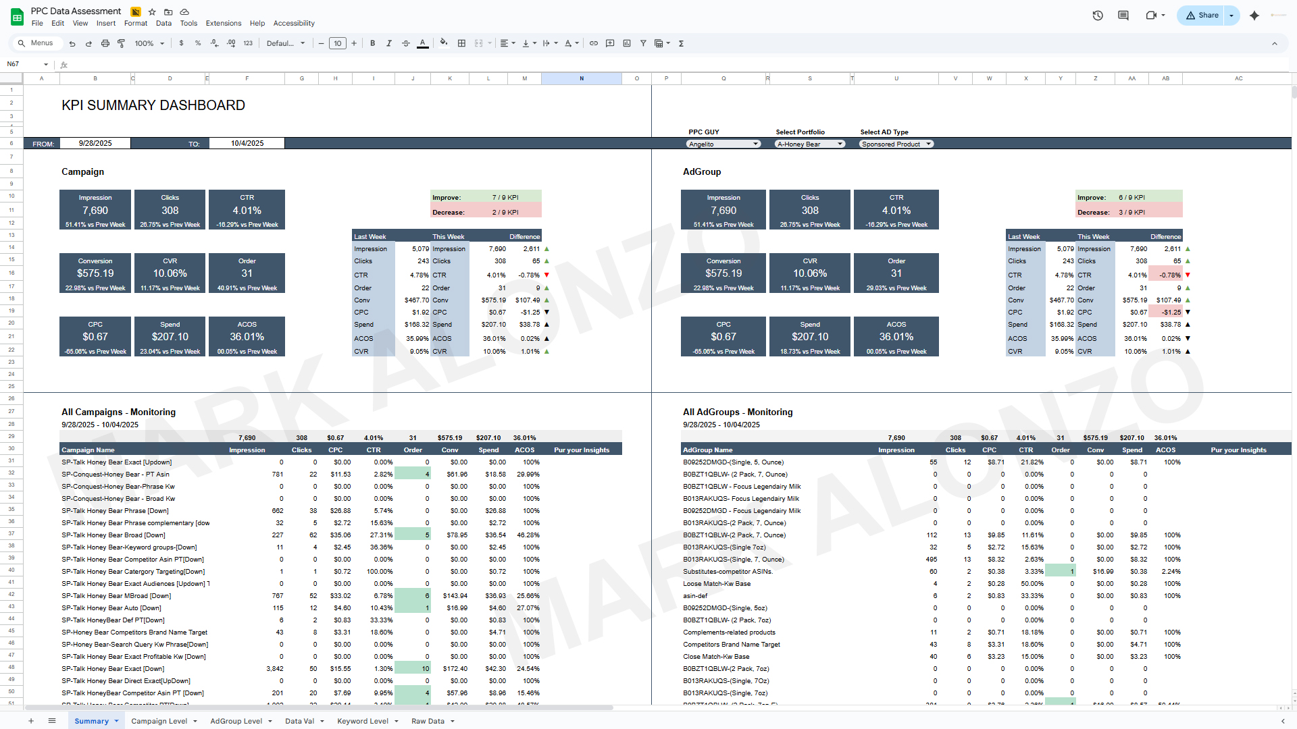1297x729 pixels.
Task: Toggle bold formatting
Action: click(x=372, y=43)
